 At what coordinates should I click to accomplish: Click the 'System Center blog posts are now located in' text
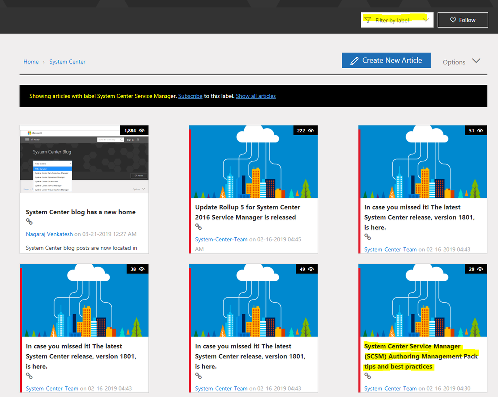tap(81, 248)
